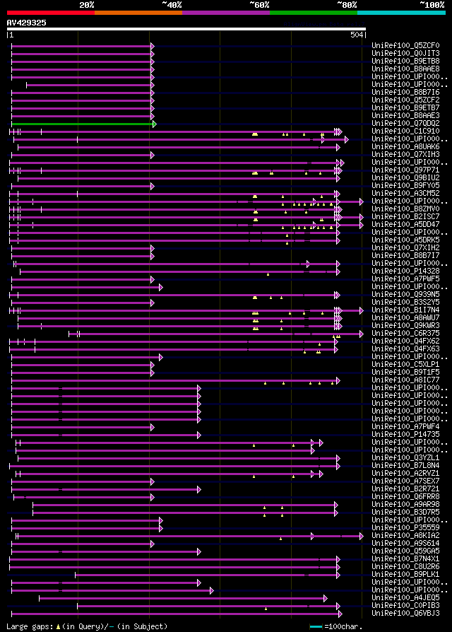Open hit UniRef100_Q5ZCF0
Image resolution: width=452 pixels, height=632 pixels.
pos(405,45)
